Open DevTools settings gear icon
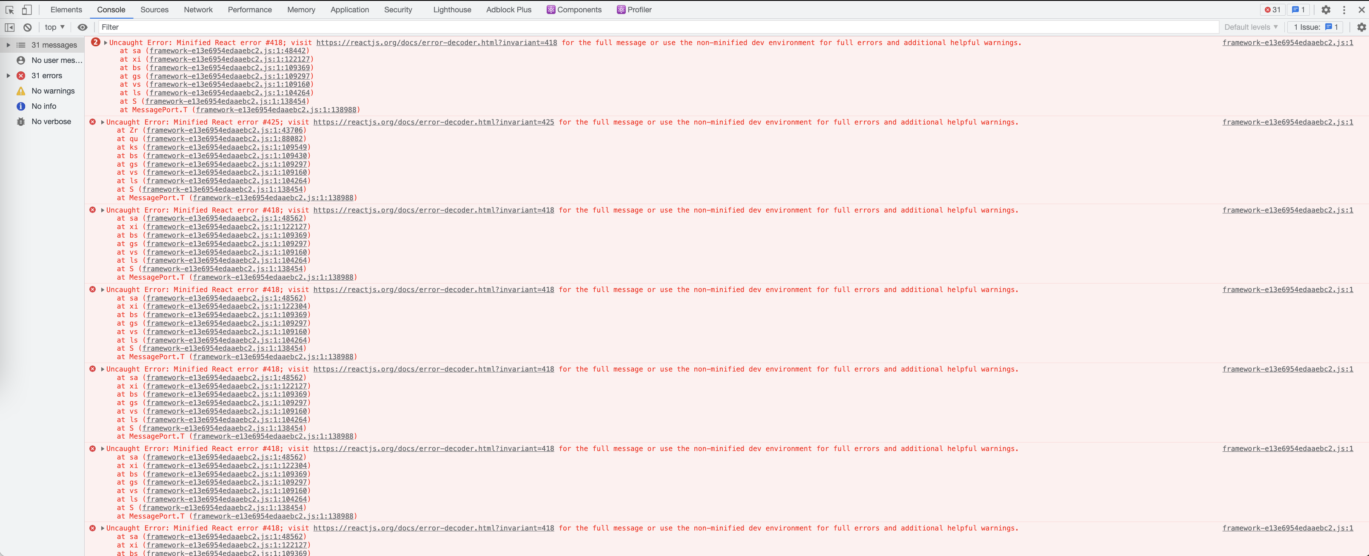Screen dimensions: 1369x556 [x=1326, y=9]
